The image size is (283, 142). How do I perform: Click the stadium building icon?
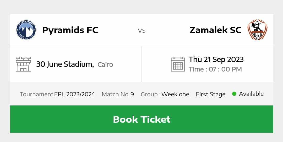click(x=23, y=64)
